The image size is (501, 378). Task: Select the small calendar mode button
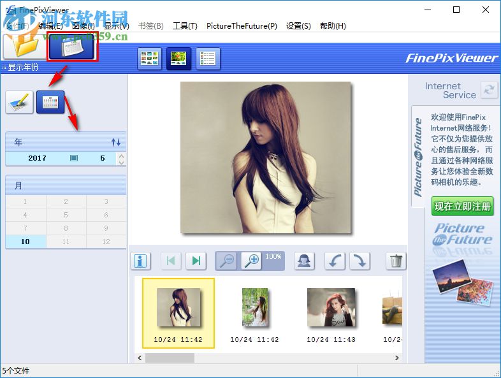point(50,102)
